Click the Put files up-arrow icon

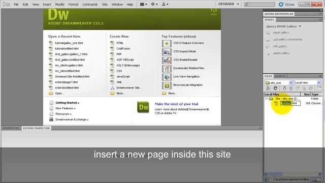point(291,88)
